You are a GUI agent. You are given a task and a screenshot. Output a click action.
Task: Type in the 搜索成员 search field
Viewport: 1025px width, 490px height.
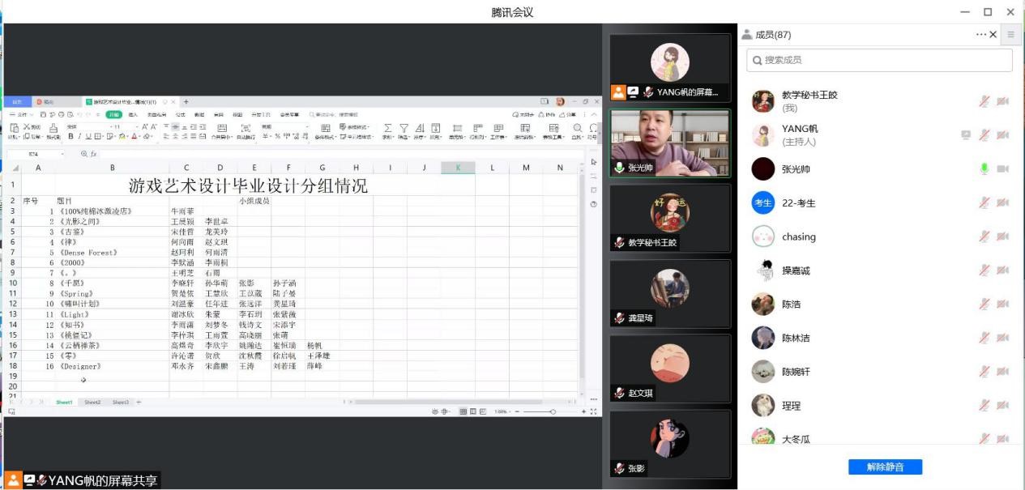[883, 60]
